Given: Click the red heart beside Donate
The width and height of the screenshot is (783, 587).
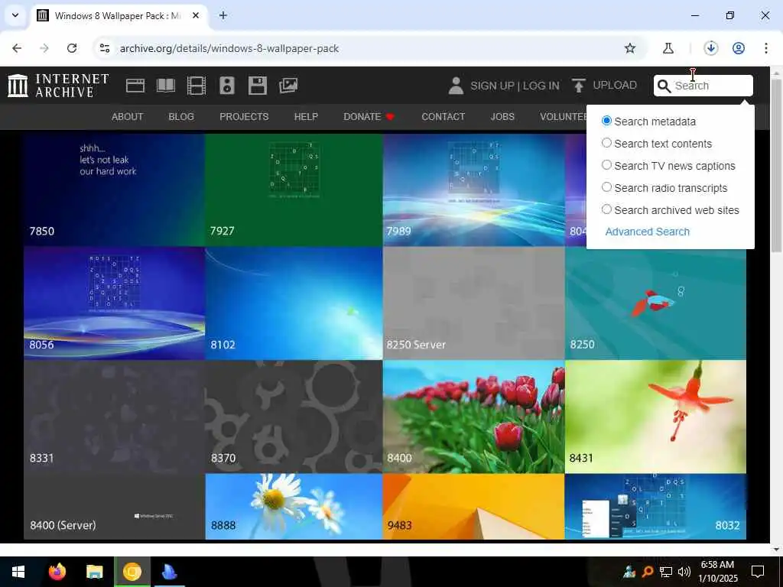Looking at the screenshot, I should (x=390, y=117).
